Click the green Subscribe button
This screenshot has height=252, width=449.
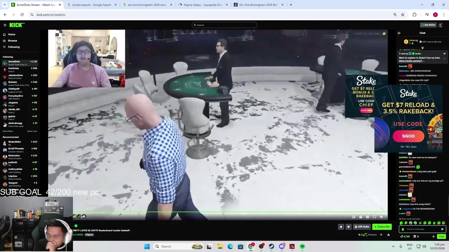point(382,227)
